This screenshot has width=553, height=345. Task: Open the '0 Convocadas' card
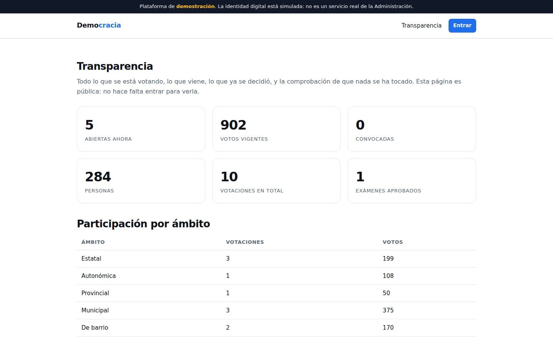point(412,129)
